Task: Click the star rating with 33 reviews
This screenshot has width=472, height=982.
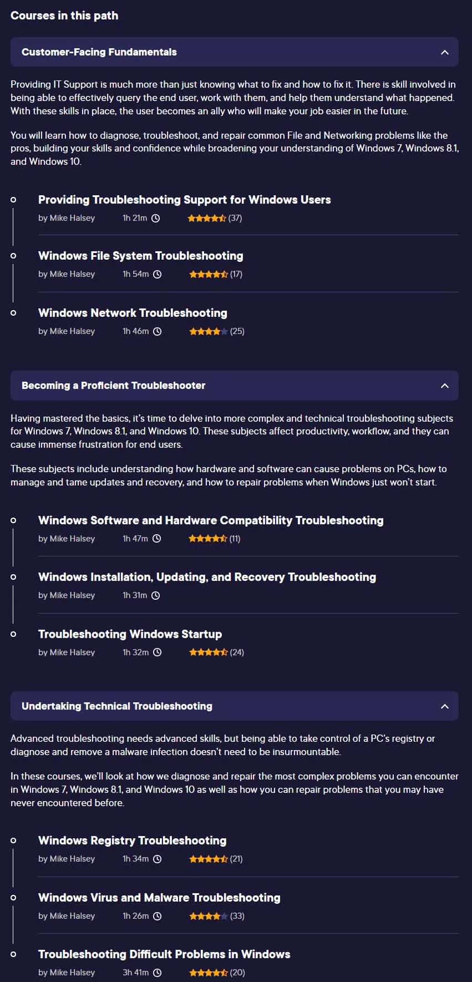Action: (x=217, y=916)
